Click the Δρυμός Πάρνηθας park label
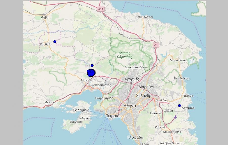Screen dimensions: 228x145 [x=124, y=55]
